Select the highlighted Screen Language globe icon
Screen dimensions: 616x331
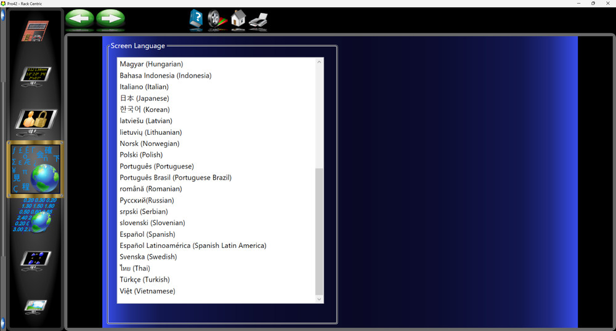point(35,169)
